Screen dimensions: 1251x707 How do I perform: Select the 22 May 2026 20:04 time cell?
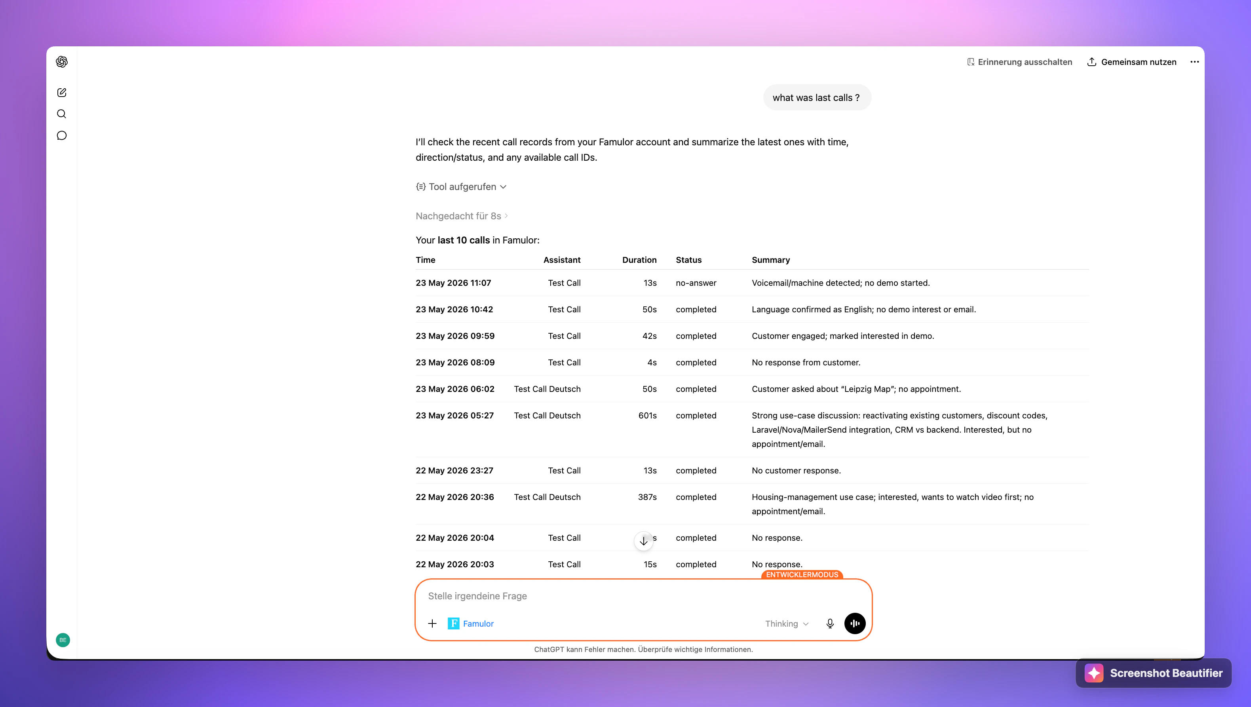click(454, 538)
